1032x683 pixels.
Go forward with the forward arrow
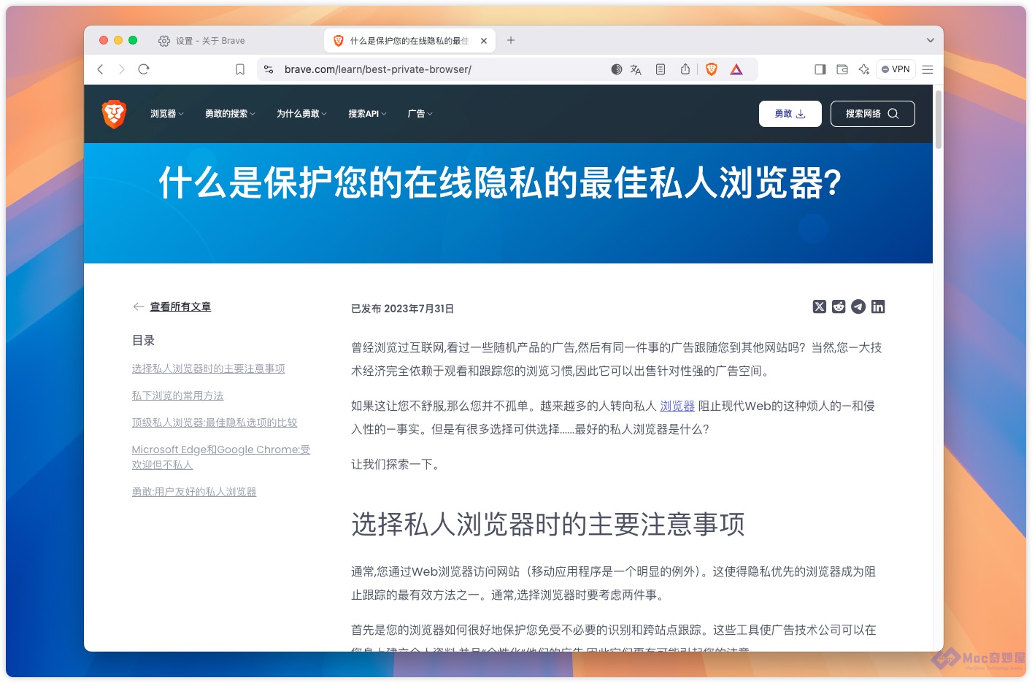coord(122,69)
